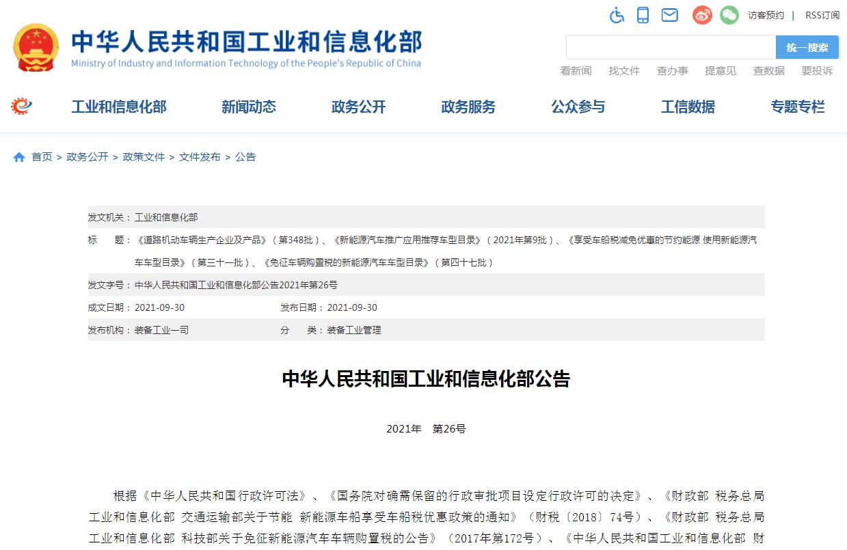
Task: Select 找文件 search shortcut
Action: point(624,70)
